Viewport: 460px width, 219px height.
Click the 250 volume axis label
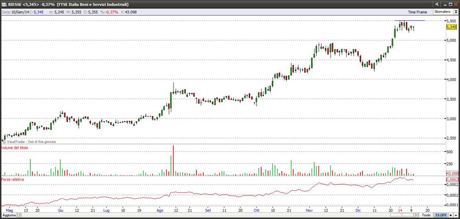(449, 164)
